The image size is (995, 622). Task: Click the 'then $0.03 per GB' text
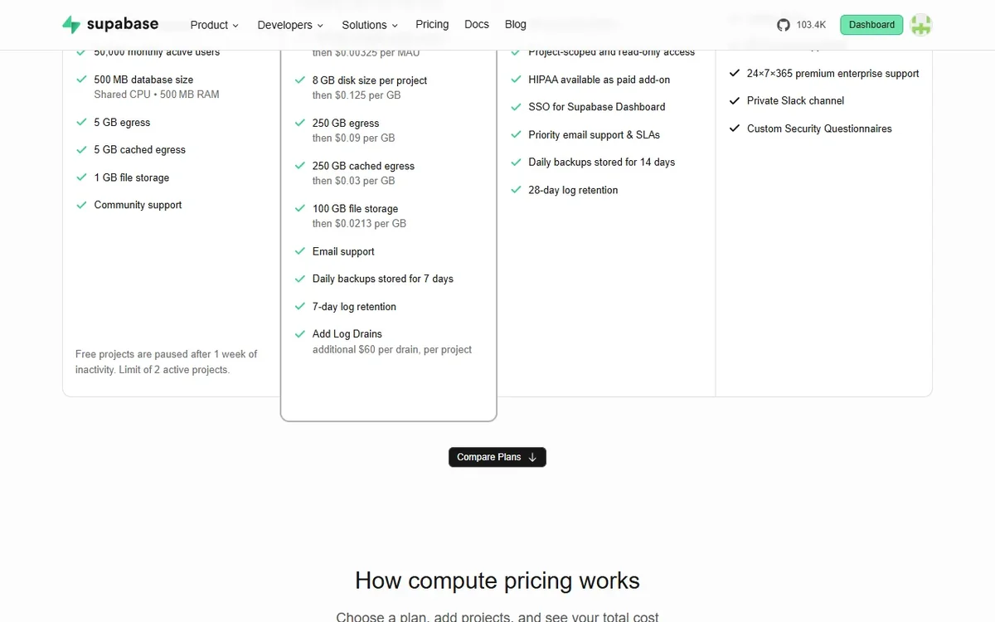point(353,181)
